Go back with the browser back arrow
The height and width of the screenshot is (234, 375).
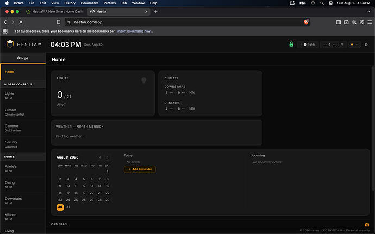[5, 22]
